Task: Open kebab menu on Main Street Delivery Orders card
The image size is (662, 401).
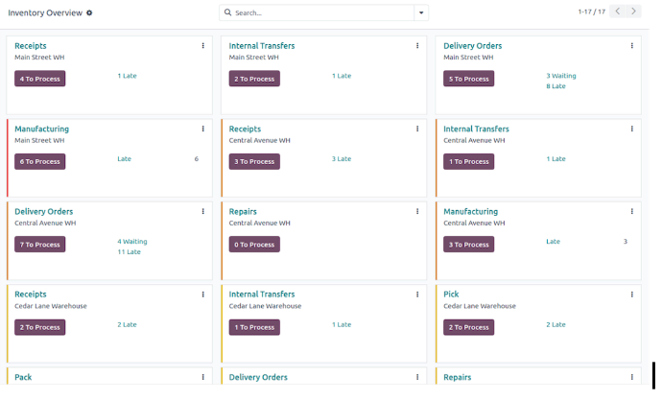Action: pos(631,46)
